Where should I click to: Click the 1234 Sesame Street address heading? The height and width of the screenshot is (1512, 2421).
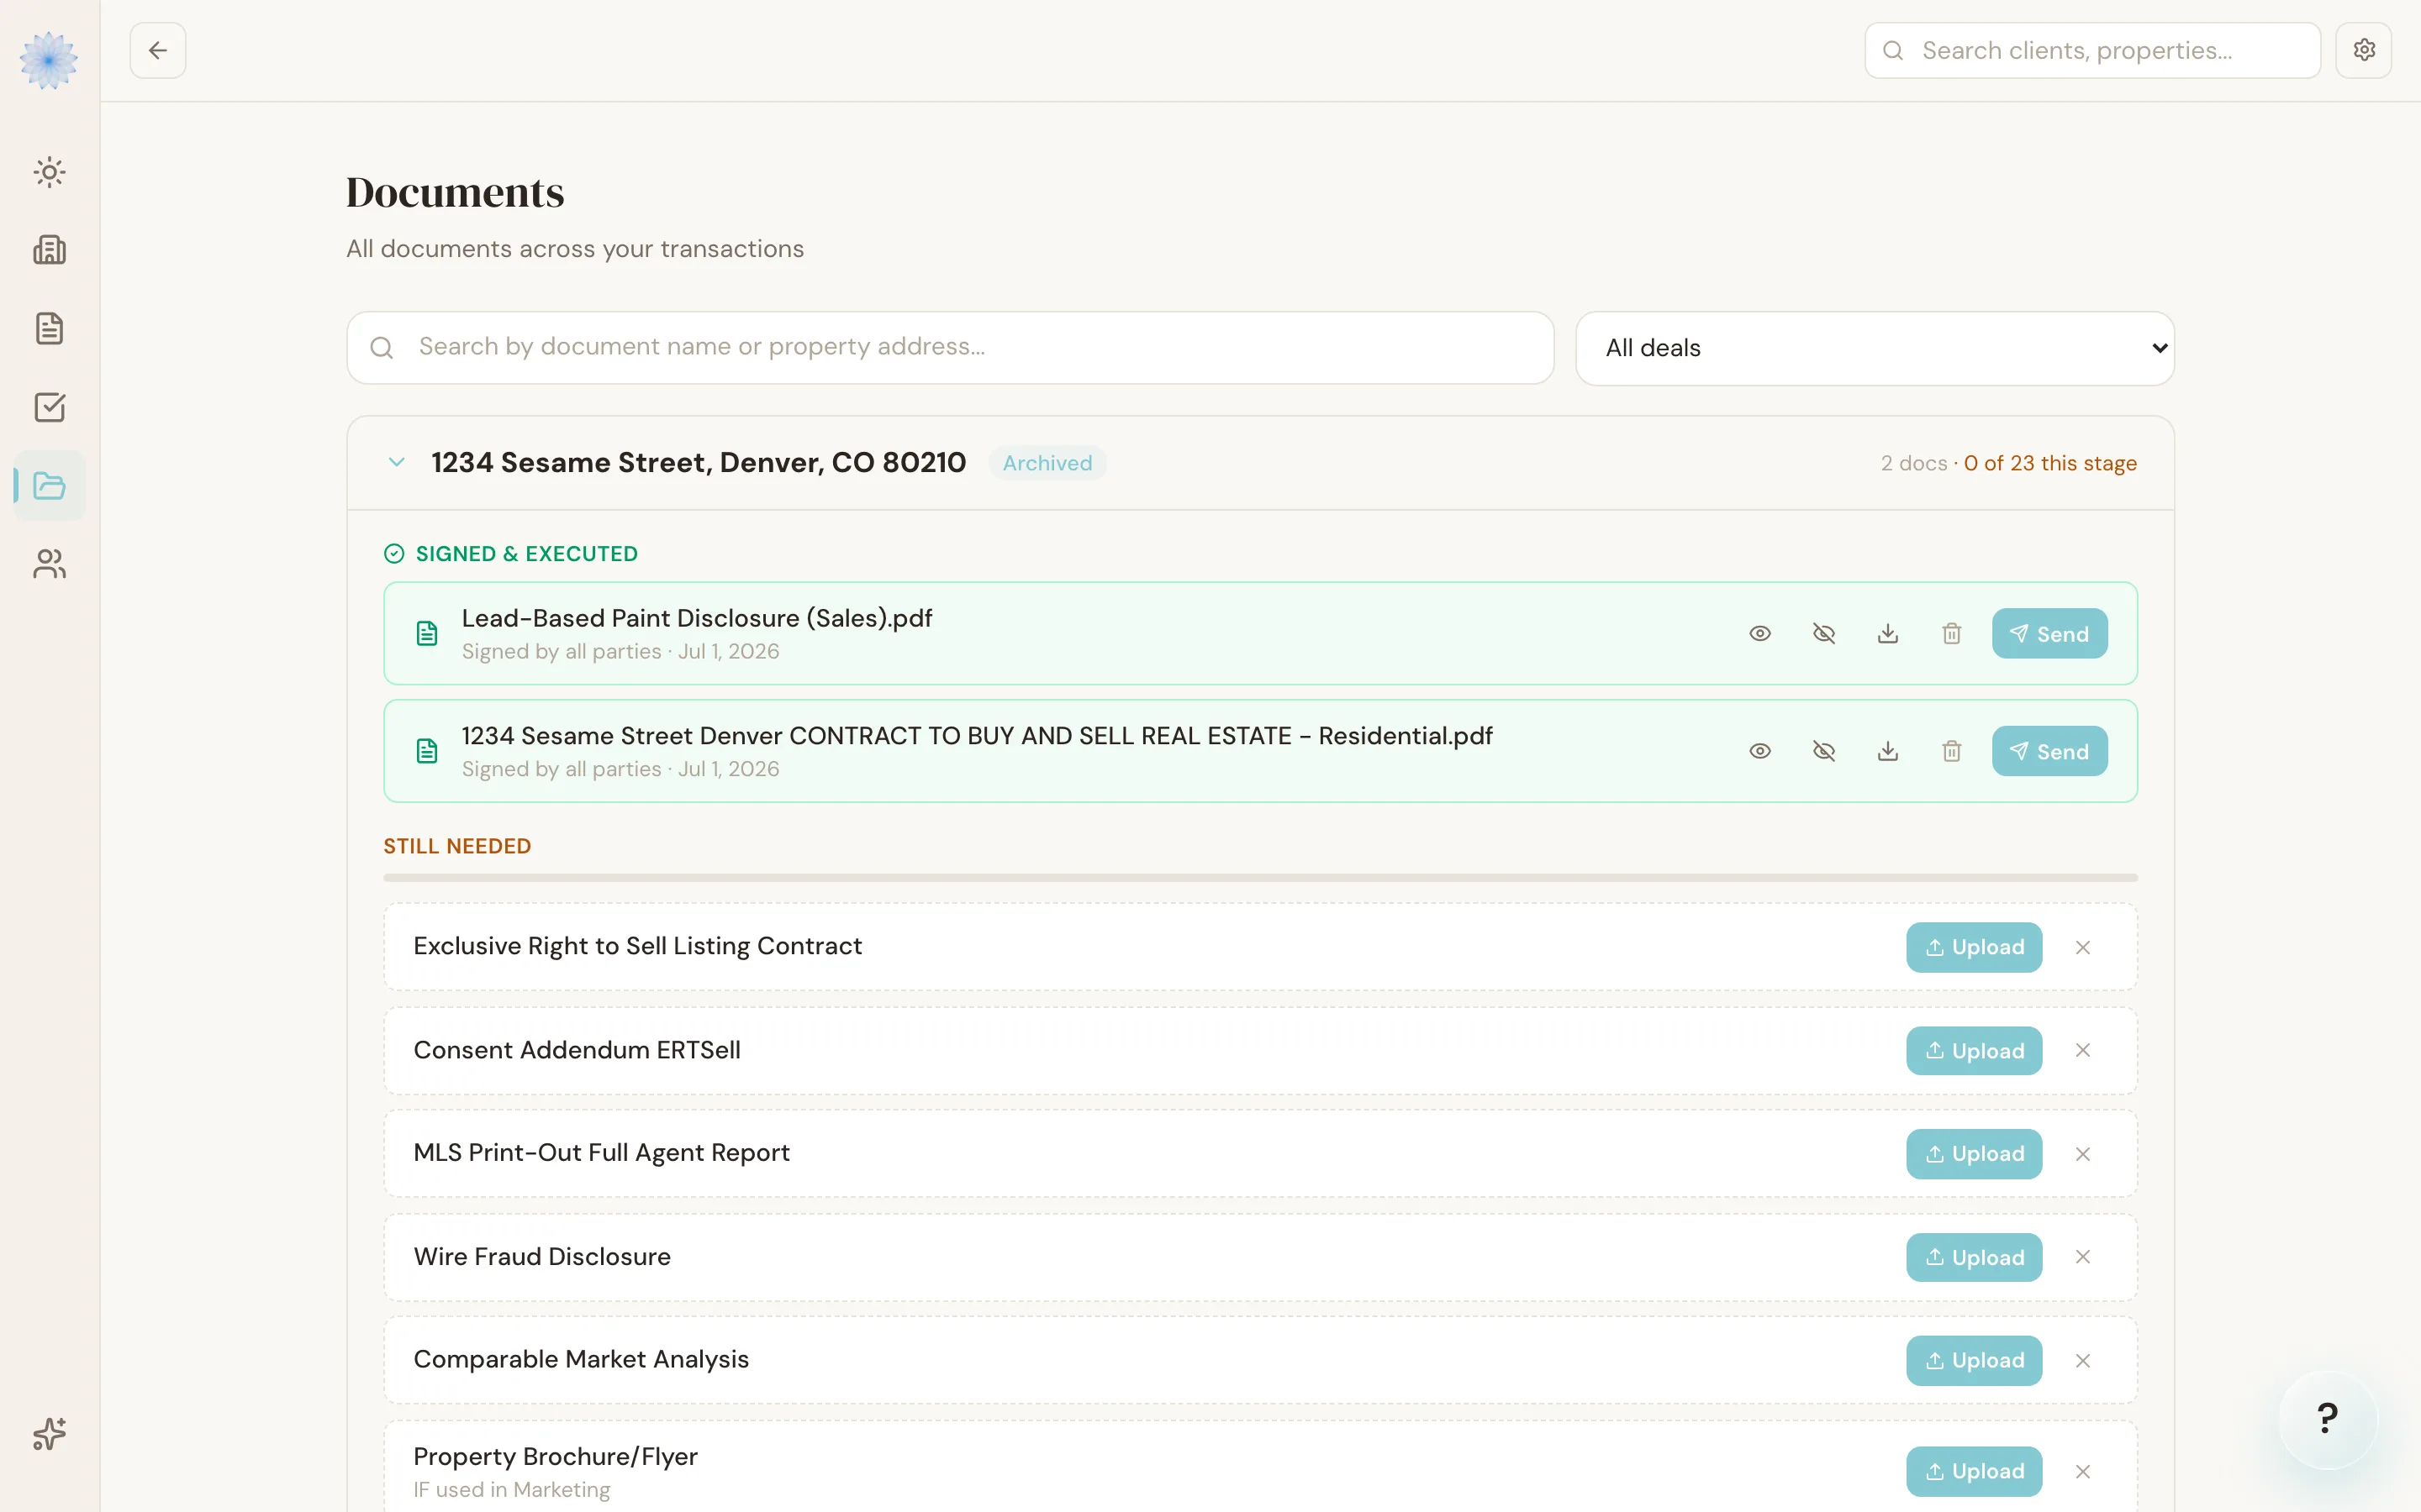click(699, 462)
